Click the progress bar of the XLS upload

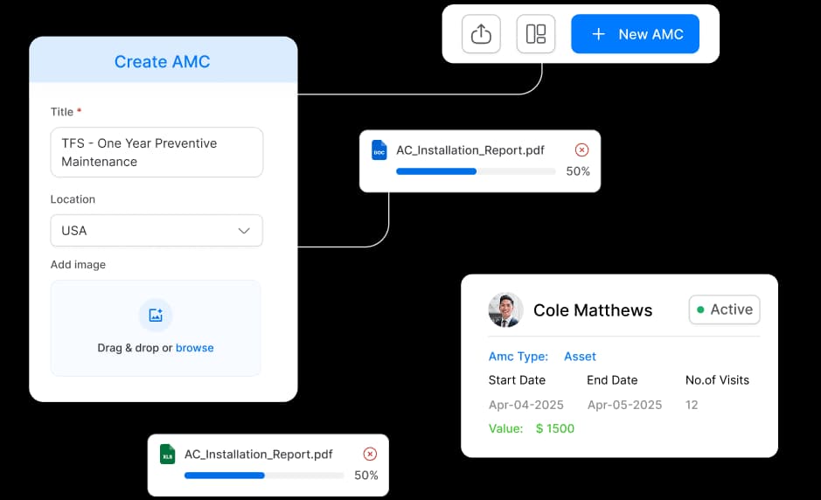pos(264,476)
